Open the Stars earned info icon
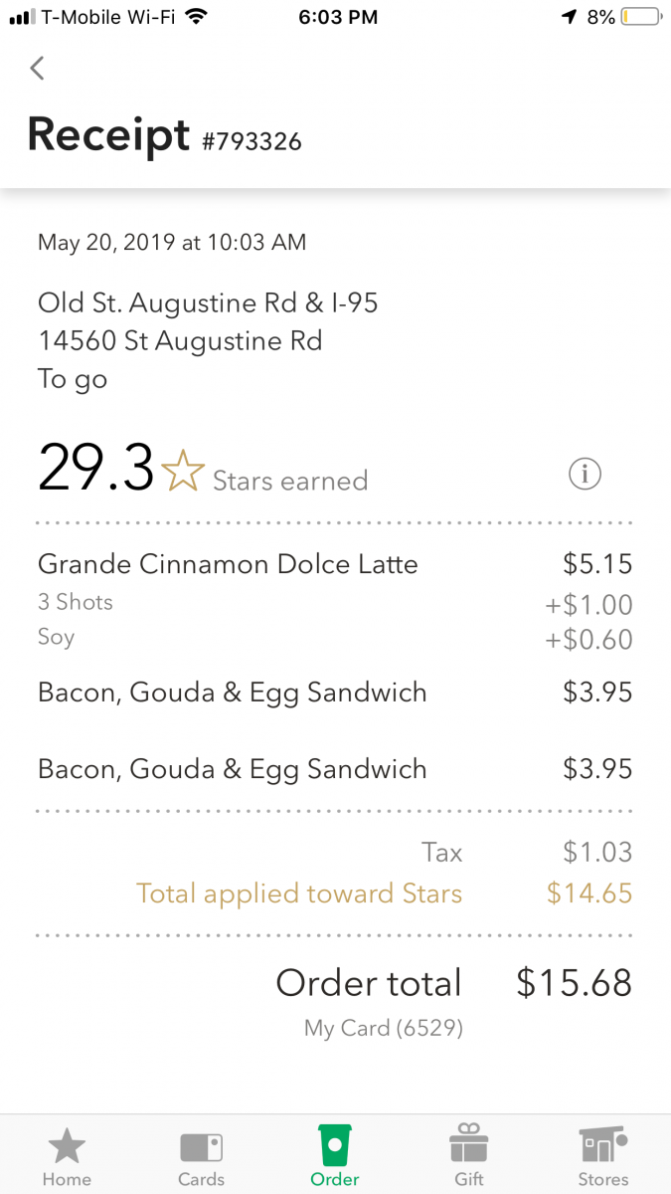The image size is (671, 1194). coord(585,476)
